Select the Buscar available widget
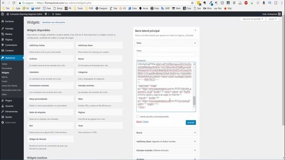 point(99,59)
